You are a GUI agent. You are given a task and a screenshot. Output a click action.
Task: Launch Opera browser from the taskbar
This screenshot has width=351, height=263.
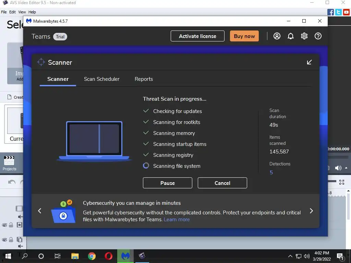[109, 256]
